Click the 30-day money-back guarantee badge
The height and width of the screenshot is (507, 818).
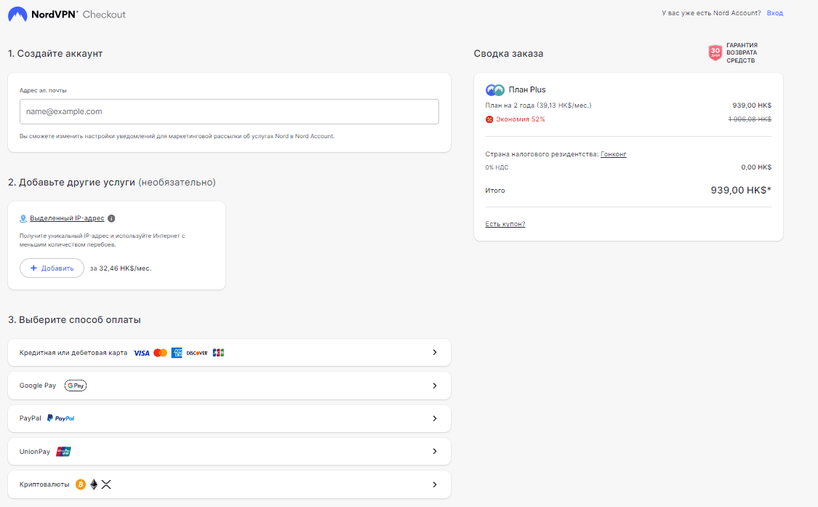click(x=715, y=53)
